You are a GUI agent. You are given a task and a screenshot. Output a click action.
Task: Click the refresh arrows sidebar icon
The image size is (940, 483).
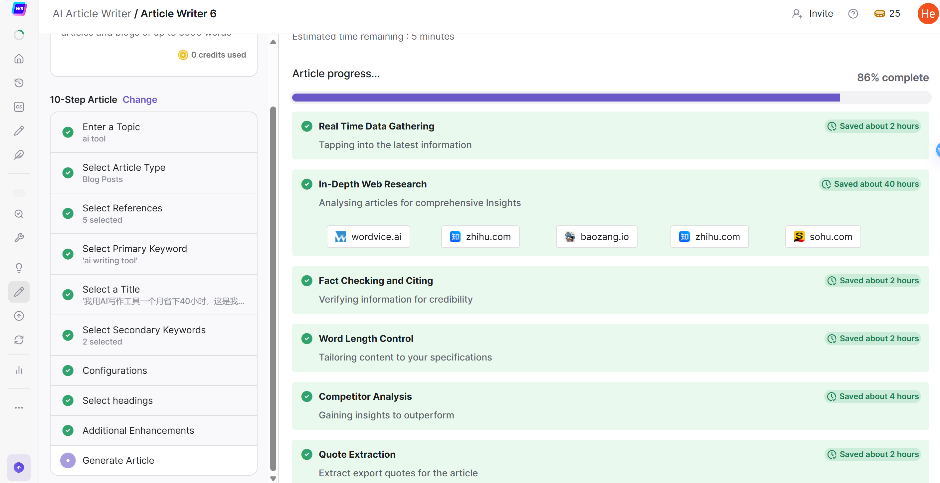pyautogui.click(x=19, y=340)
